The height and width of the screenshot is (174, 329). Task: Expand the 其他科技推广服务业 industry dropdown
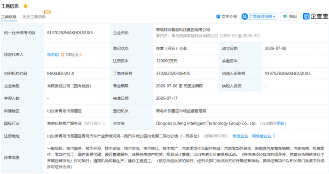point(103,124)
